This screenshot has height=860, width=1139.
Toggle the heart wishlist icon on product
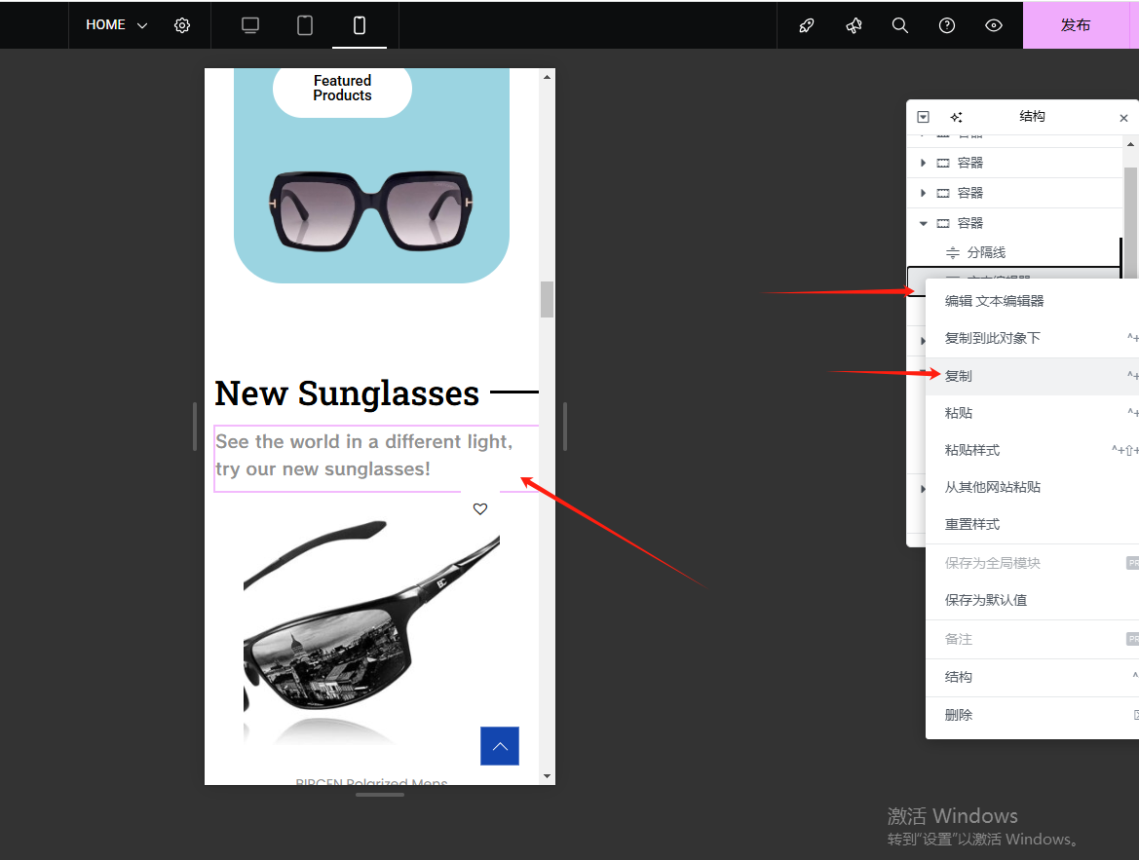[x=479, y=508]
